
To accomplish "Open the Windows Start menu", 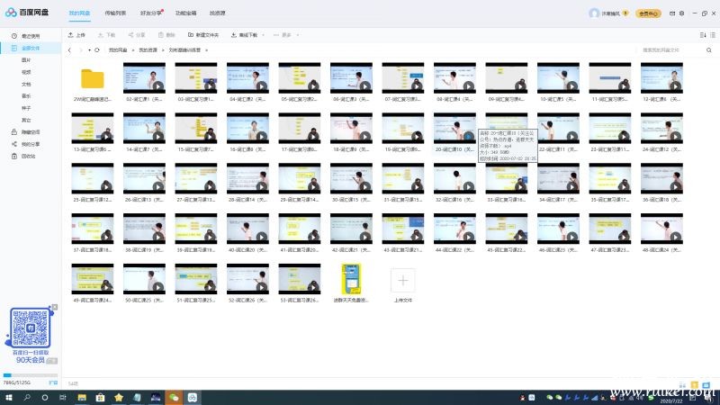I will pos(9,398).
